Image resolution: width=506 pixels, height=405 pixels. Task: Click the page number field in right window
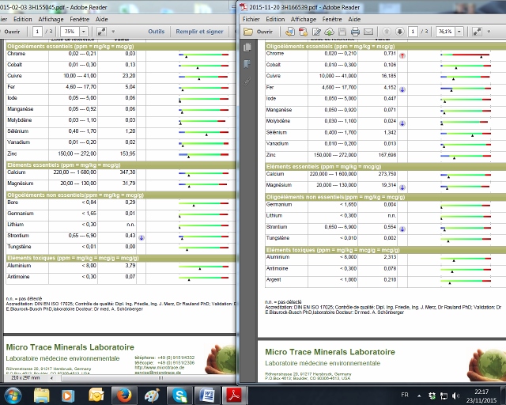pos(413,32)
